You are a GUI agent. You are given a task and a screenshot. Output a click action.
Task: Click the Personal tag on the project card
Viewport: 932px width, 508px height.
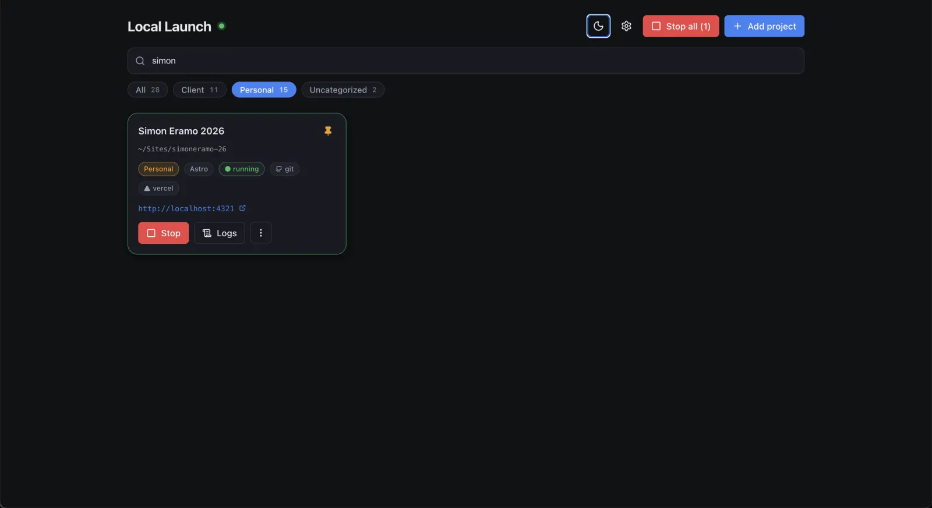click(x=158, y=169)
